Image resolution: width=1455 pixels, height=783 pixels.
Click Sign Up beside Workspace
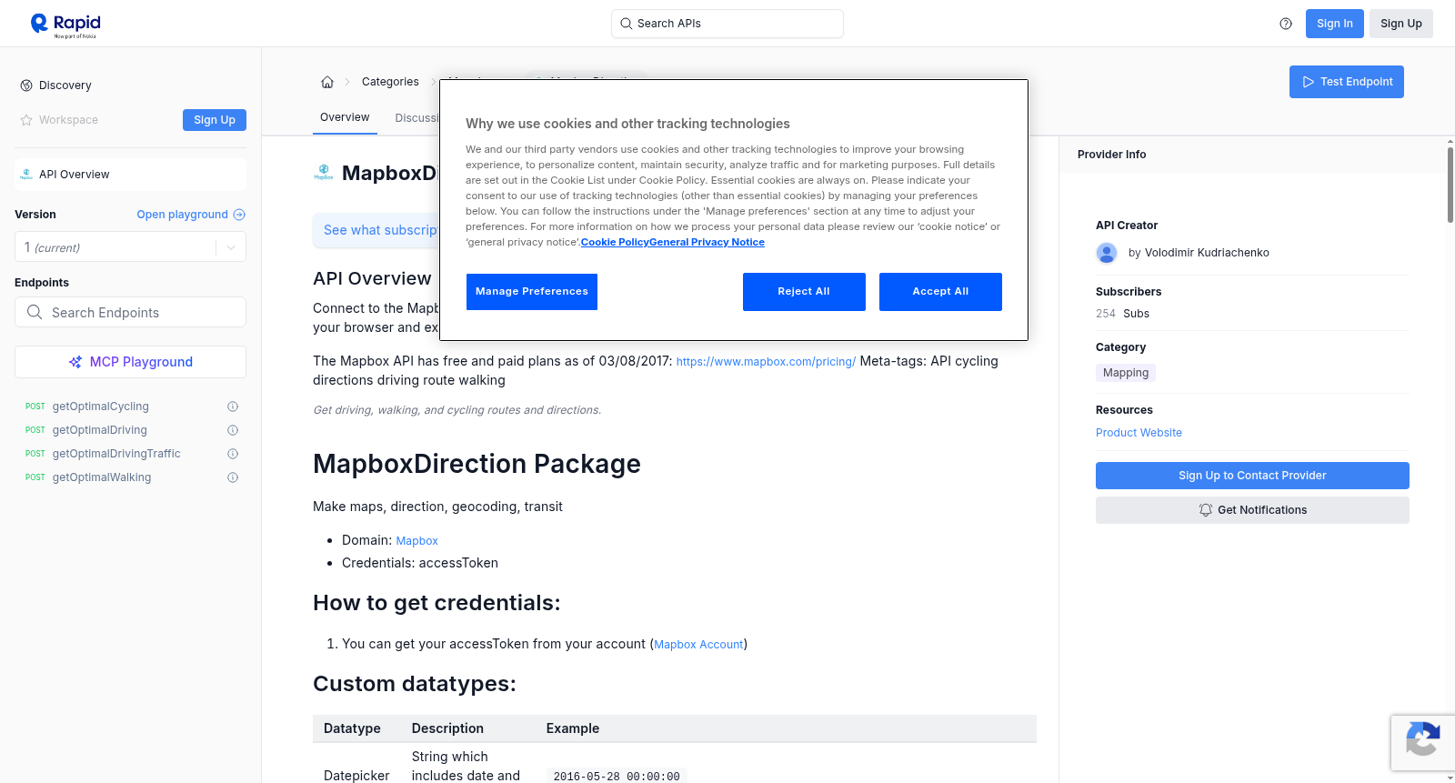tap(215, 120)
